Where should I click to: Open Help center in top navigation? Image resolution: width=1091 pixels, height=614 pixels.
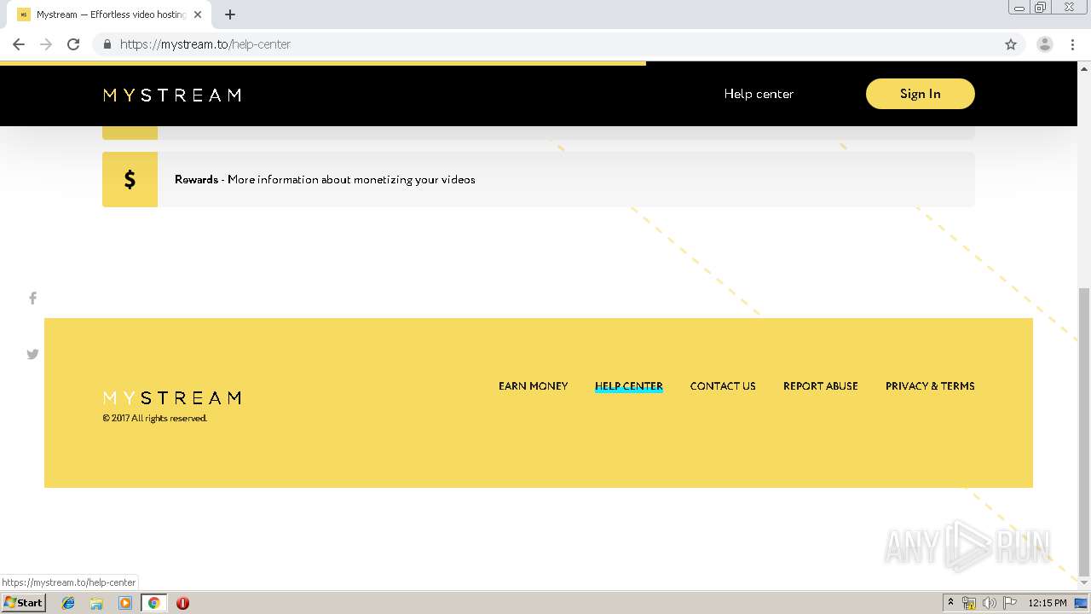click(x=759, y=94)
